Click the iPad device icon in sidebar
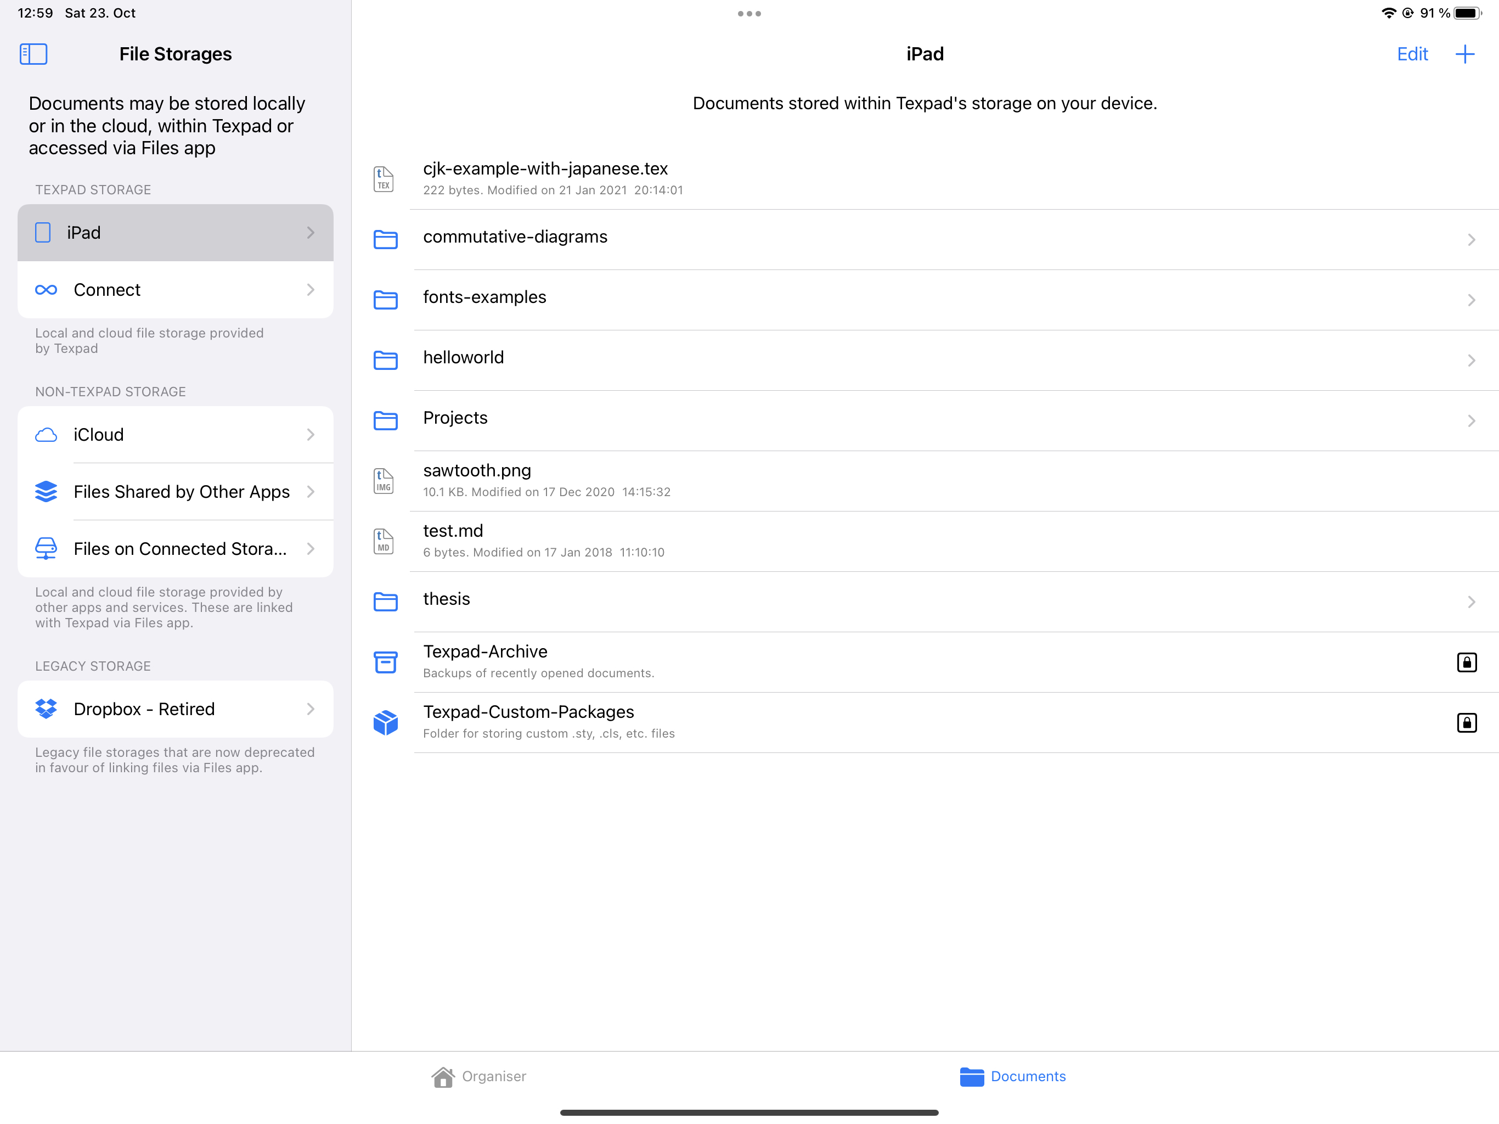The image size is (1499, 1124). 43,233
